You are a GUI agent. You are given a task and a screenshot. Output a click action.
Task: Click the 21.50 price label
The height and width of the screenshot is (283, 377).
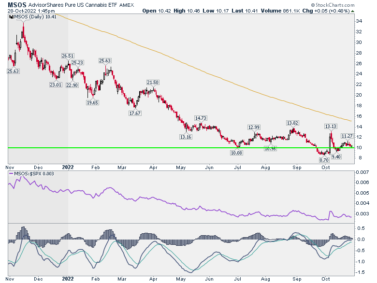tap(153, 83)
